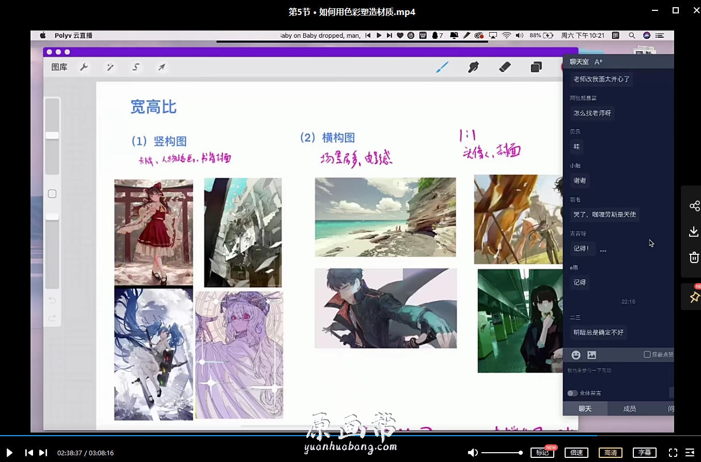This screenshot has width=701, height=462.
Task: Click the 怎么找老师呀 chat message
Action: point(593,113)
